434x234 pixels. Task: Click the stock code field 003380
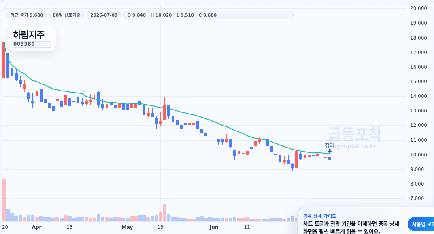click(32, 44)
